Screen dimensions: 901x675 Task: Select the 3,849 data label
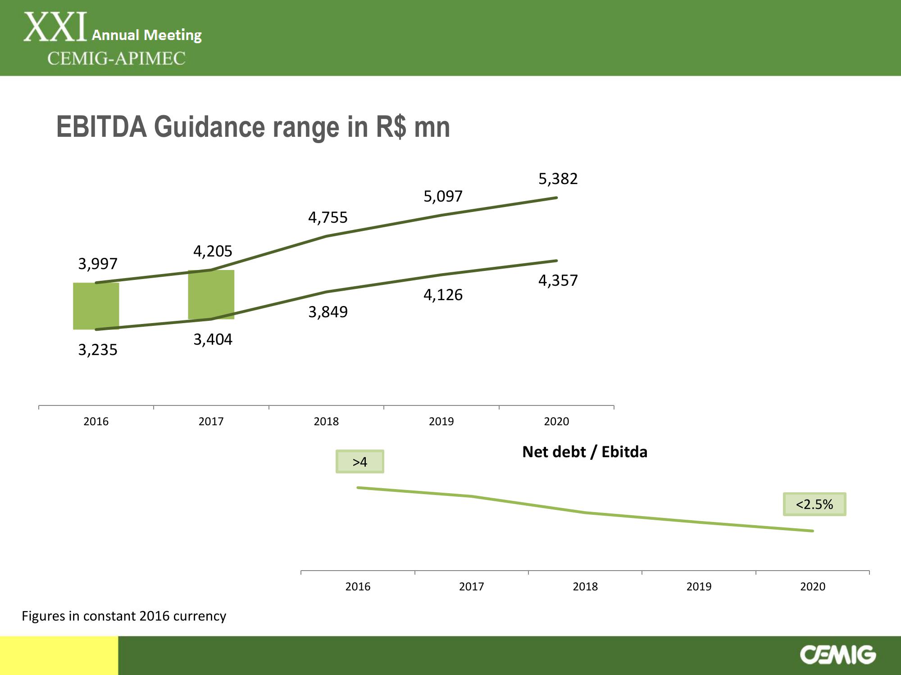point(328,312)
